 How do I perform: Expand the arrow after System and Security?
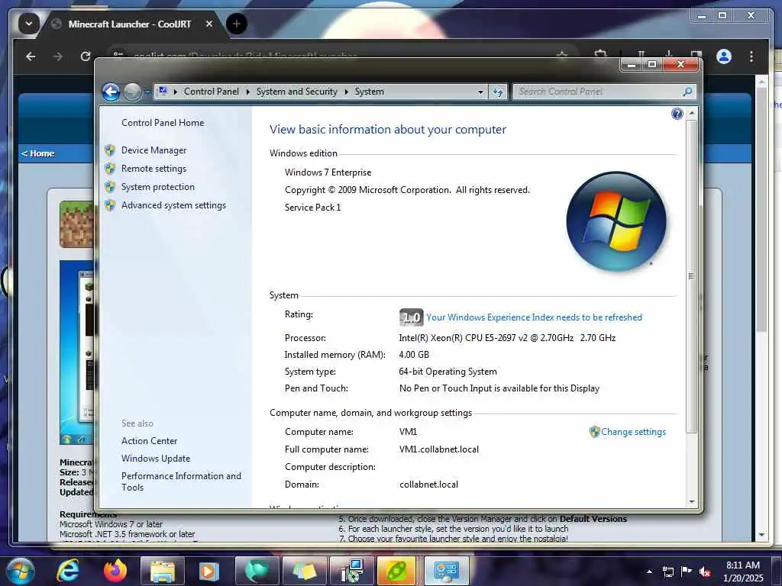346,92
